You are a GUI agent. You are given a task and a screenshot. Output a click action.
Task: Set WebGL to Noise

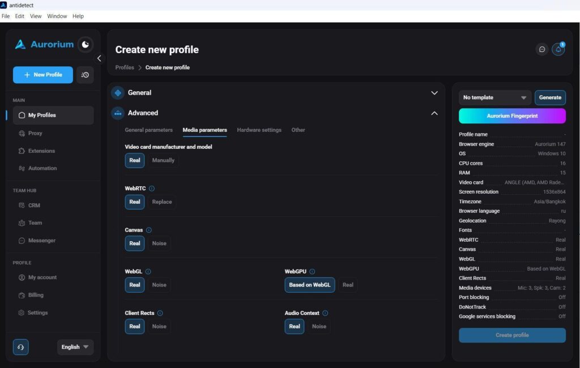tap(159, 285)
